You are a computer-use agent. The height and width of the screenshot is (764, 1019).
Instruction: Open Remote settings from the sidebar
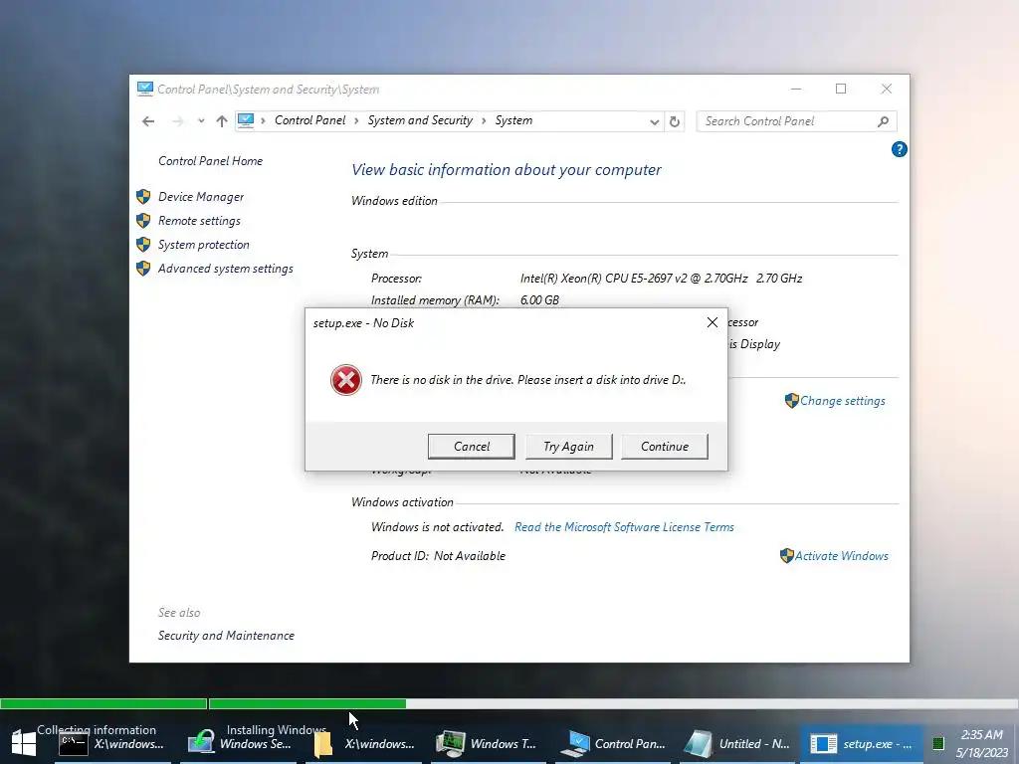(x=199, y=221)
